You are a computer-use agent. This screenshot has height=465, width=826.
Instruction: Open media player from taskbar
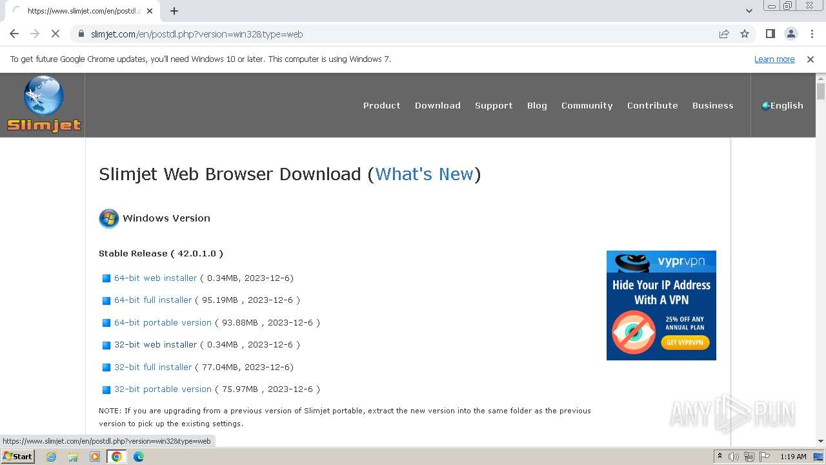(x=95, y=457)
